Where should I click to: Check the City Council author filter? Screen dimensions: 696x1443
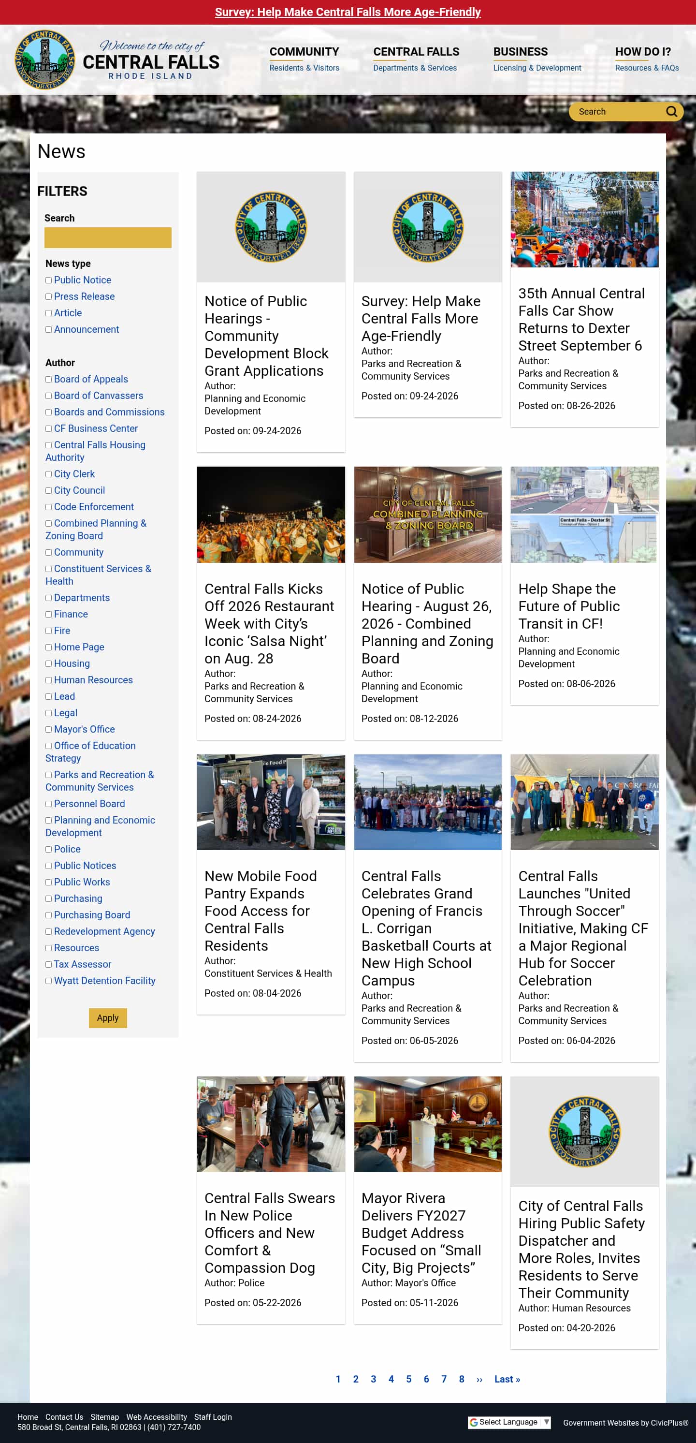[x=49, y=490]
